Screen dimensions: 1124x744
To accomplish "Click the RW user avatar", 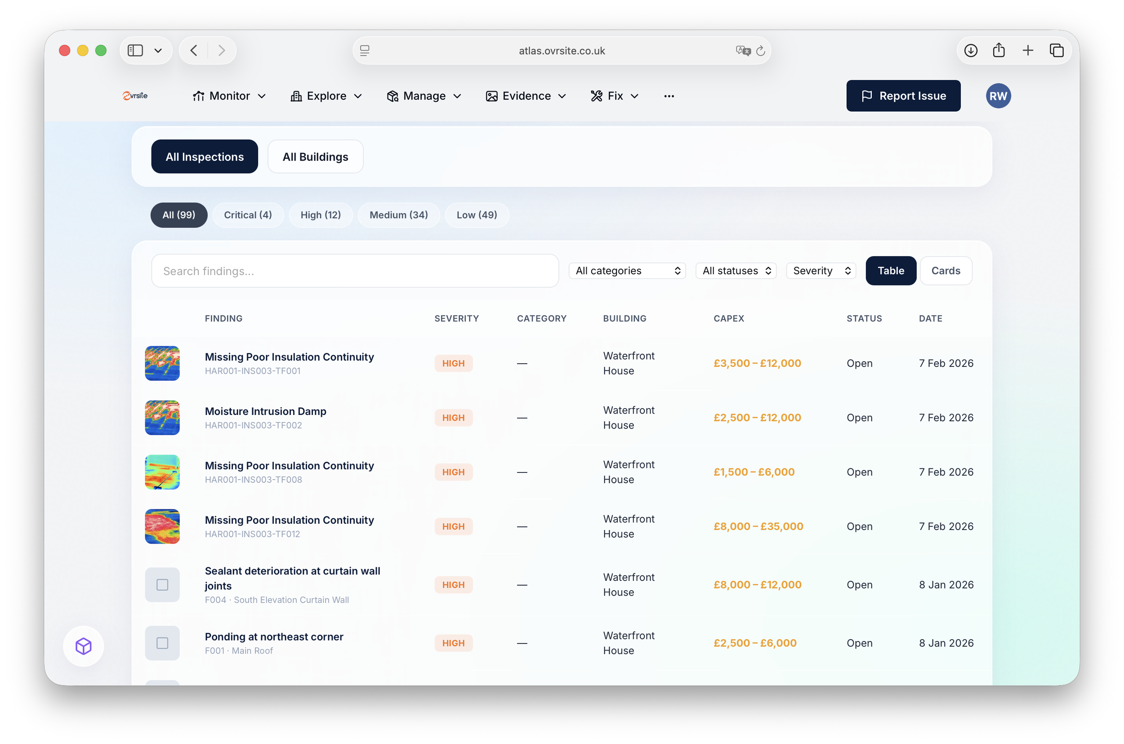I will tap(998, 96).
